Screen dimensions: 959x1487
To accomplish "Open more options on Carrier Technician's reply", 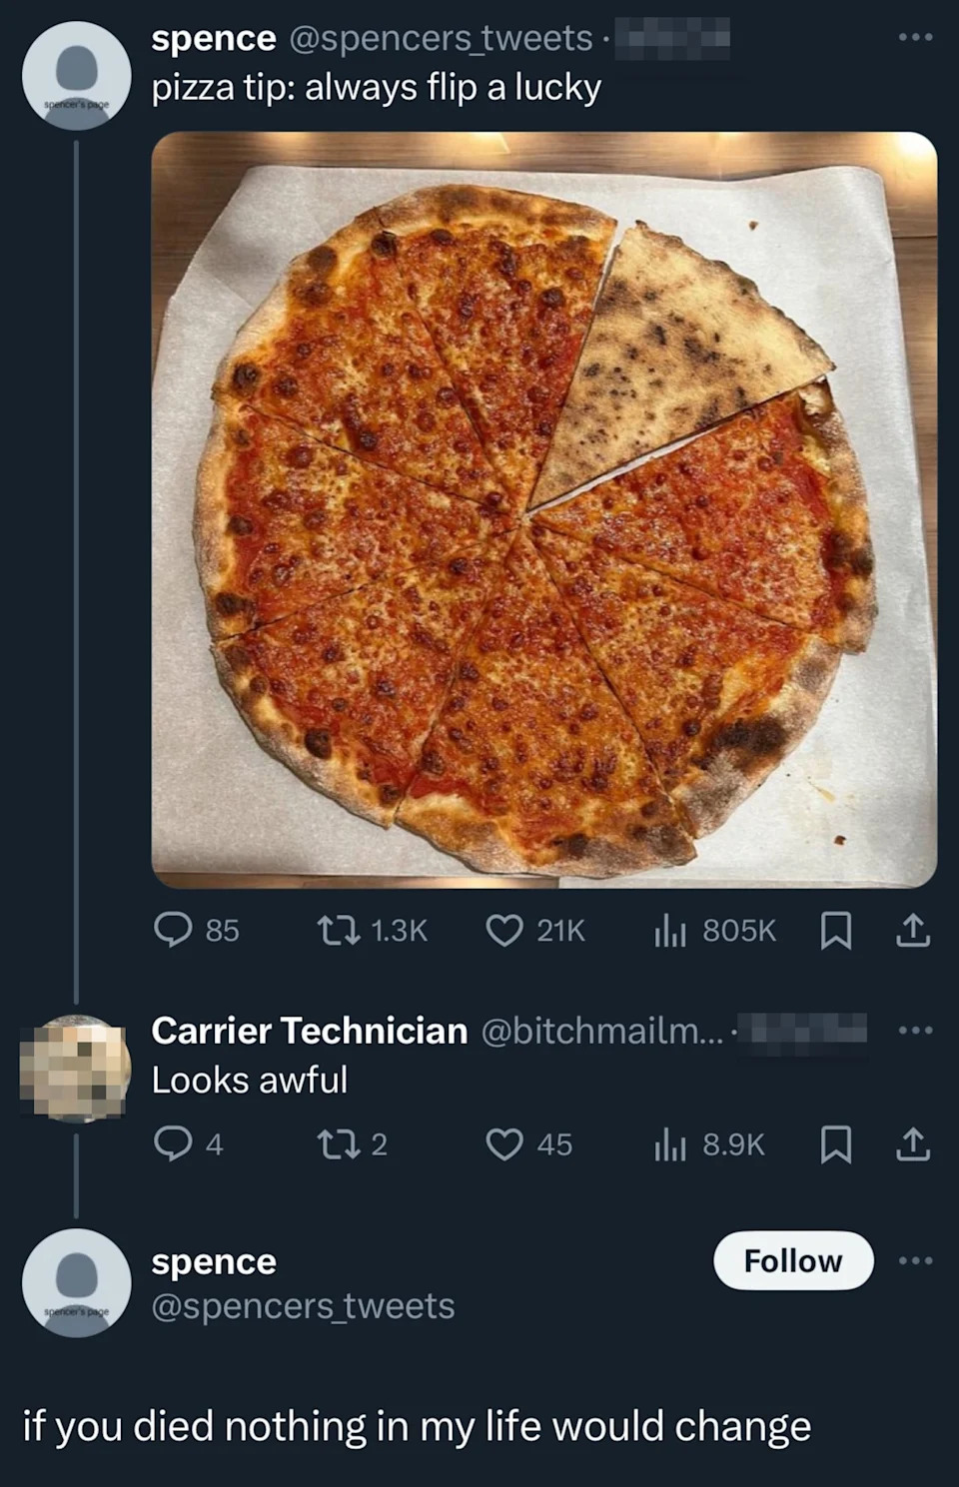I will coord(915,1031).
